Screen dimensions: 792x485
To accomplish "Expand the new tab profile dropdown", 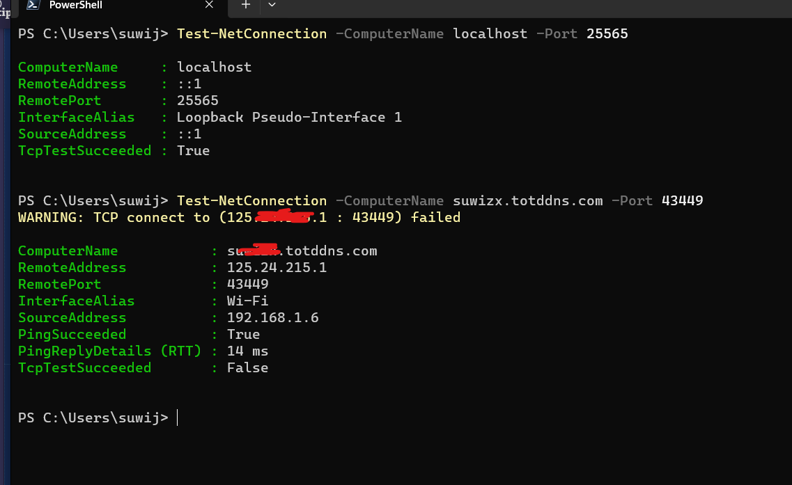I will pyautogui.click(x=272, y=5).
